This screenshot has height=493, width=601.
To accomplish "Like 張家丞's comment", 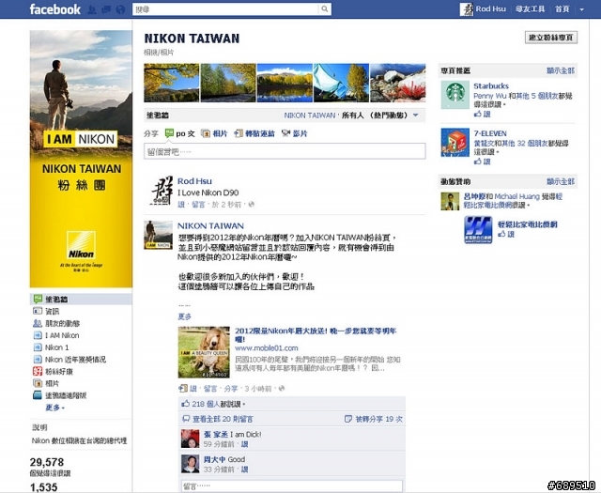I will coord(244,444).
